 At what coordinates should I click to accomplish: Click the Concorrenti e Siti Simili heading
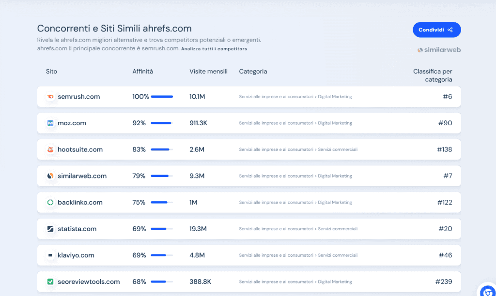pos(114,29)
